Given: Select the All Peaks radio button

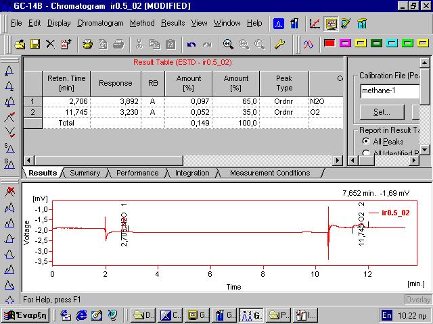Looking at the screenshot, I should 366,141.
